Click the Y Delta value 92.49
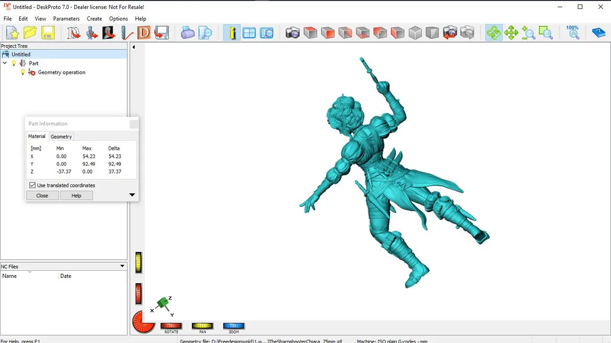Viewport: 611px width, 343px height. tap(114, 164)
